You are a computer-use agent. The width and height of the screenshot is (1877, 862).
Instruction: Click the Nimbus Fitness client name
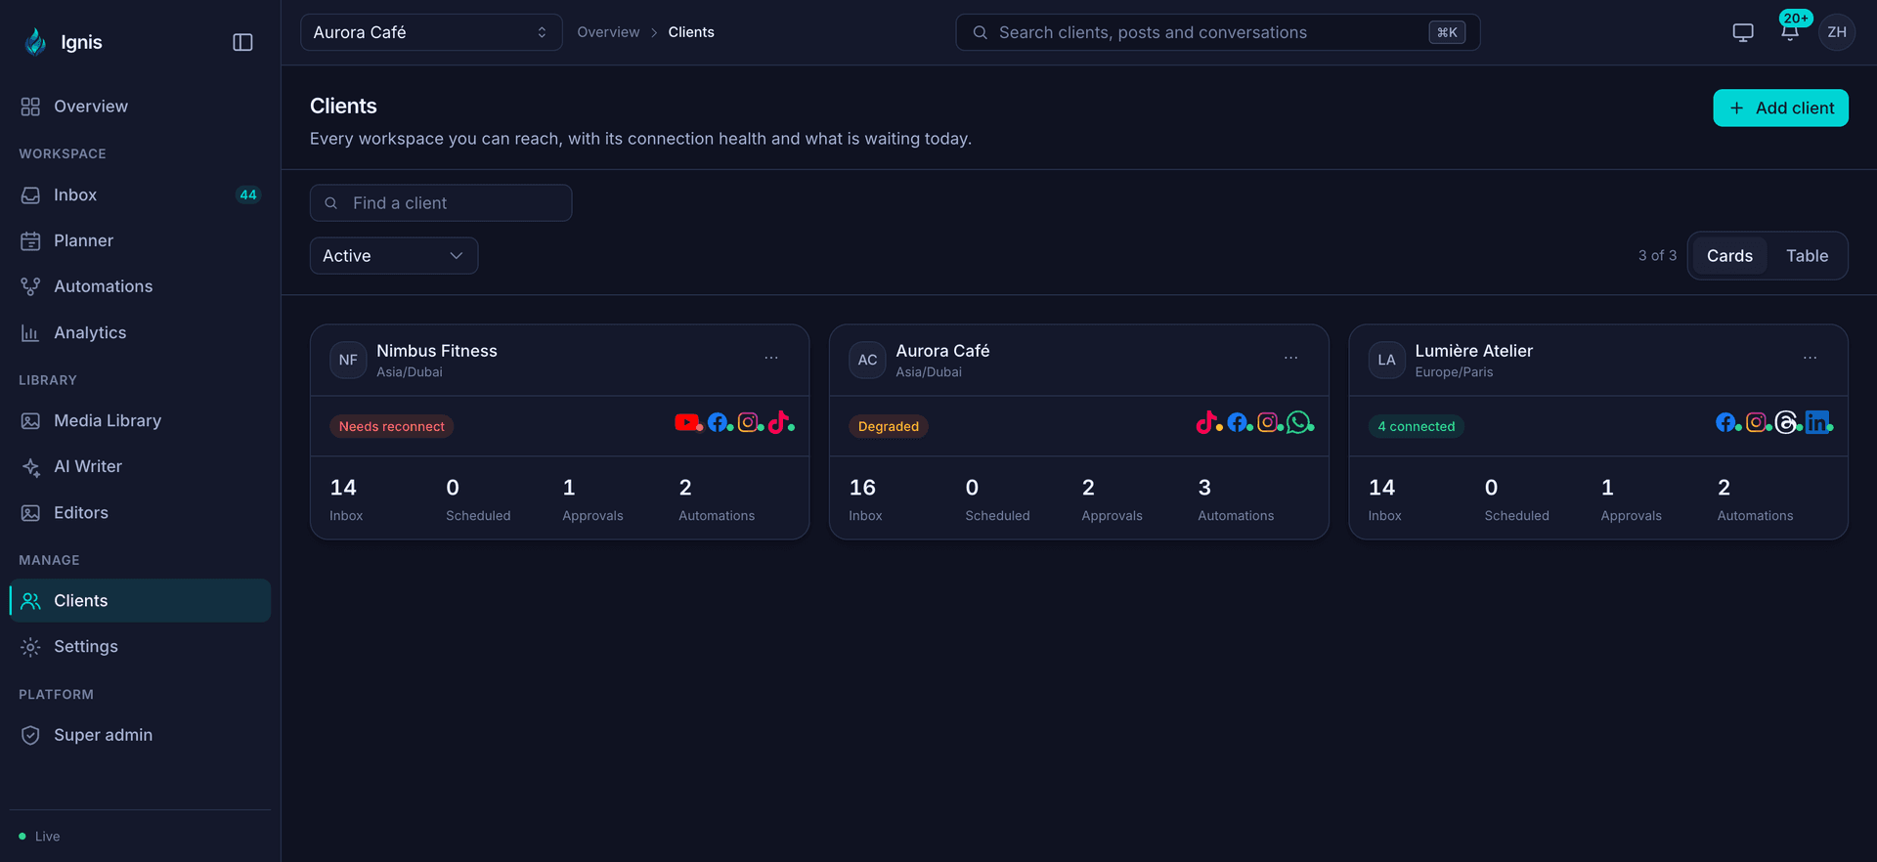click(x=437, y=351)
